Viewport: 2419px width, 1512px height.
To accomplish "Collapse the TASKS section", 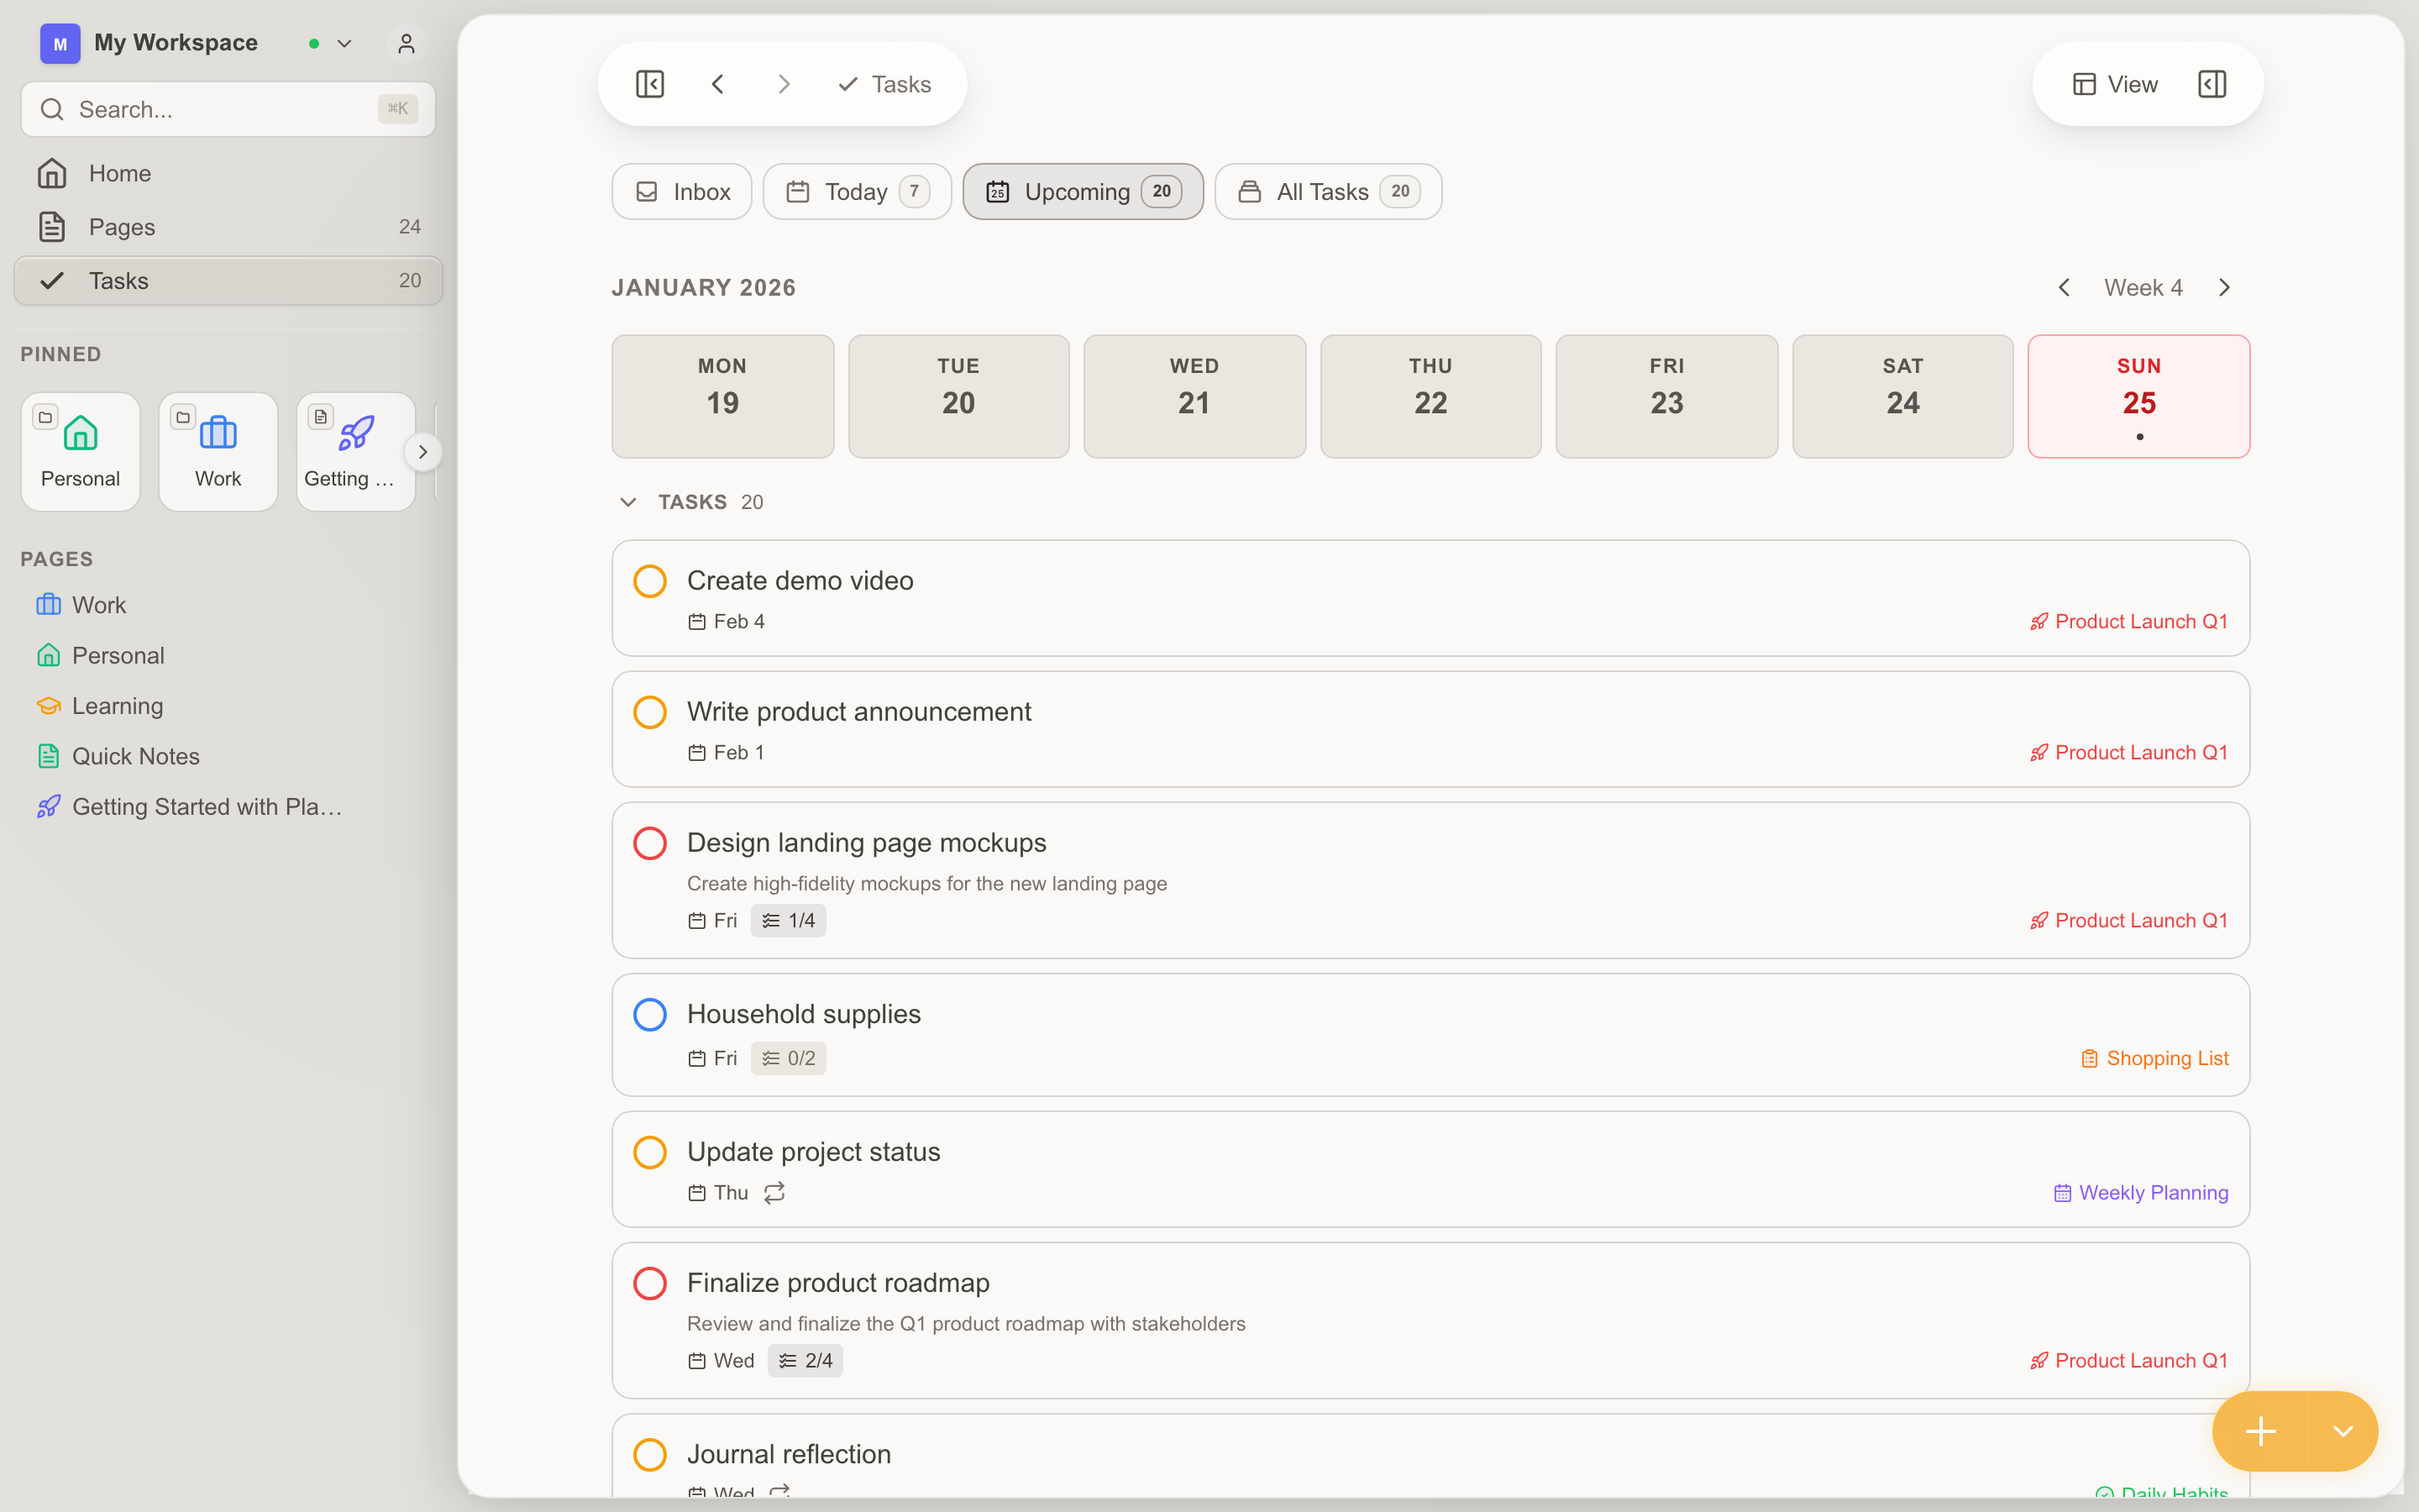I will 627,502.
